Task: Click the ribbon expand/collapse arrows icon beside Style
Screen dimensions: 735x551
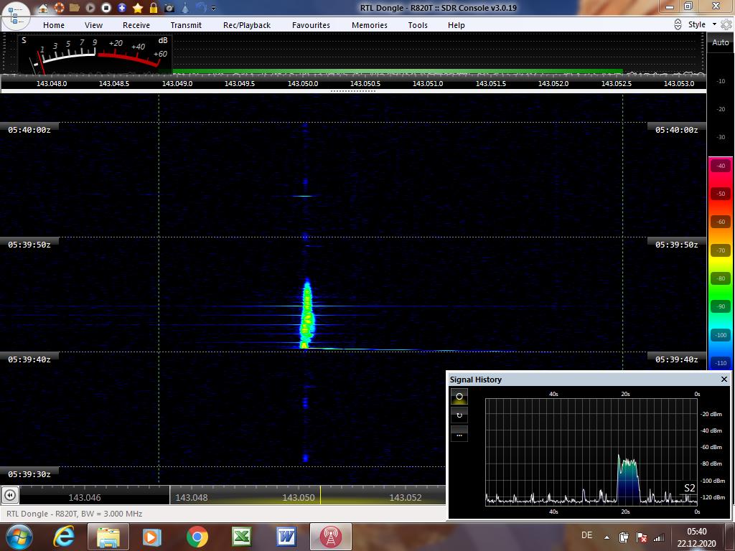Action: [678, 24]
